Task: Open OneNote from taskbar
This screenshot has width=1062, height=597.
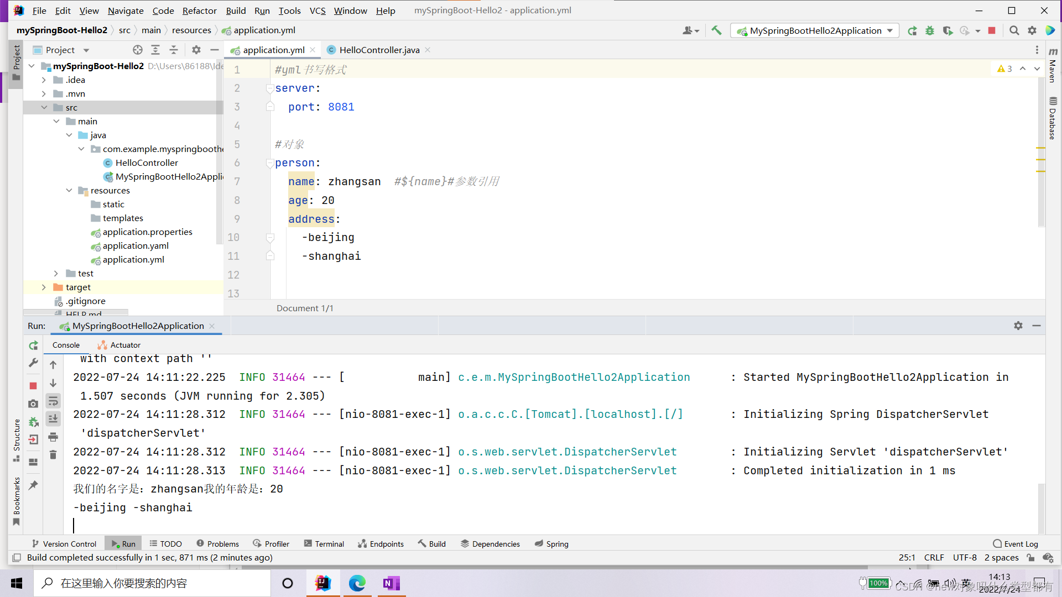Action: click(x=392, y=583)
